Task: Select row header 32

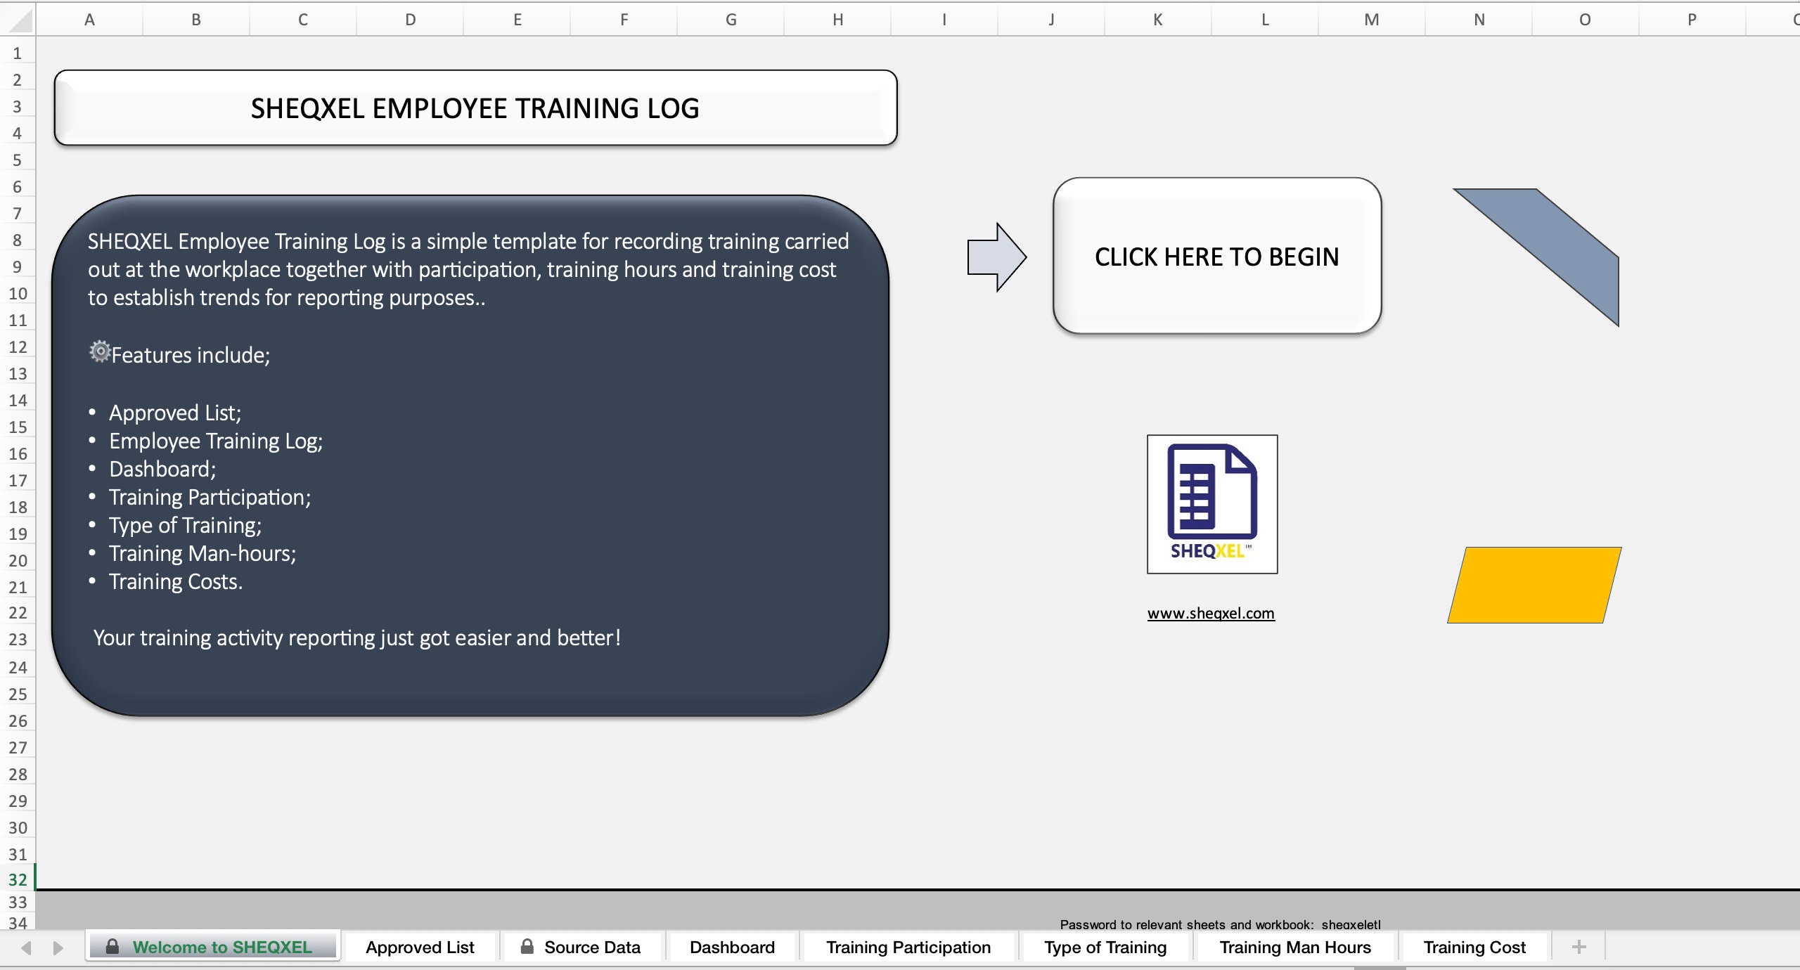Action: 18,879
